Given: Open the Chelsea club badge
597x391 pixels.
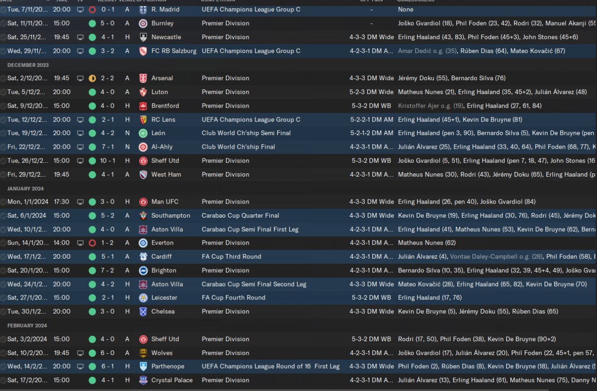Looking at the screenshot, I should (143, 312).
